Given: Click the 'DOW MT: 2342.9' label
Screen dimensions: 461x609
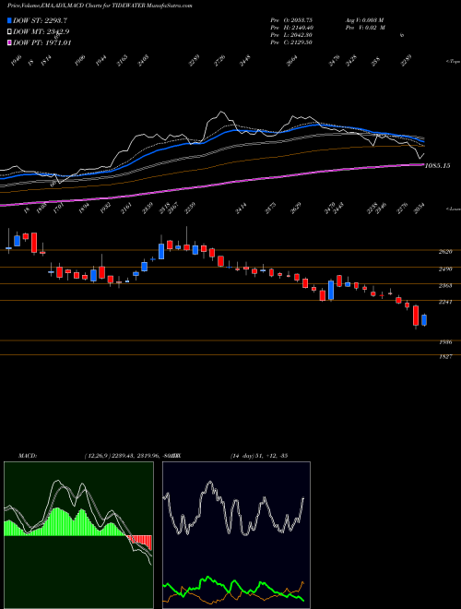Looking at the screenshot, I should point(41,32).
